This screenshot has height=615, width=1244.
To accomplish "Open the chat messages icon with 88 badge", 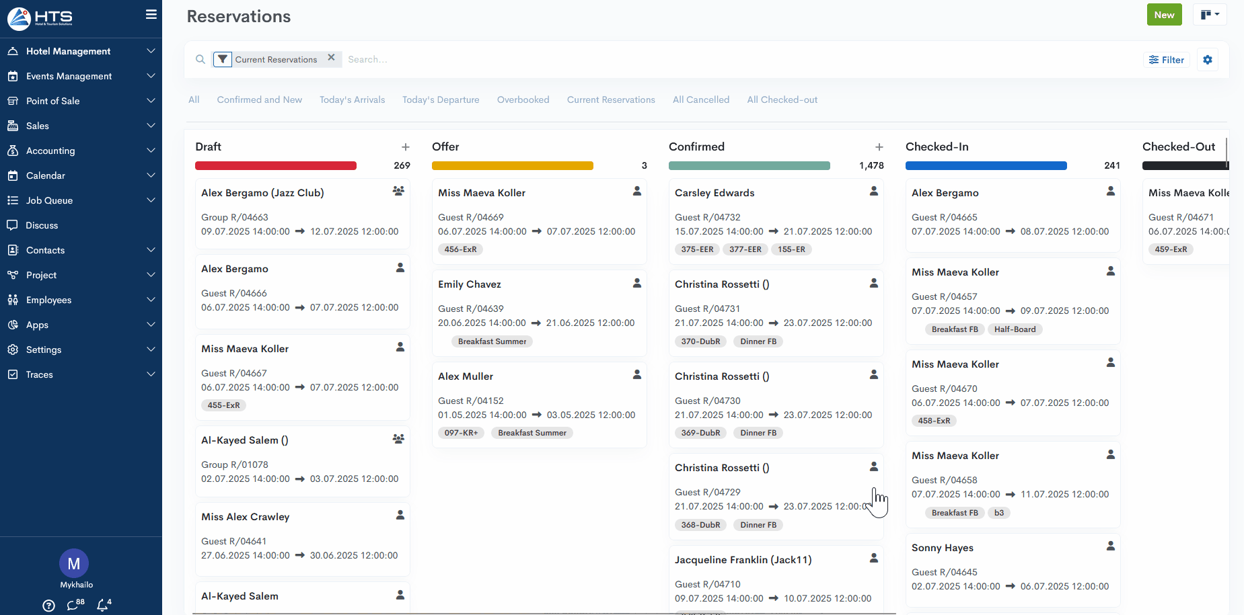I will pyautogui.click(x=74, y=605).
